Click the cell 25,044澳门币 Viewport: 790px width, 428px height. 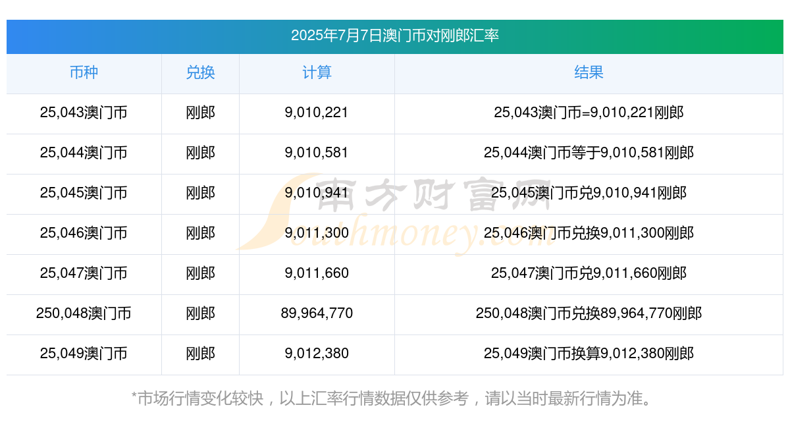[x=84, y=153]
